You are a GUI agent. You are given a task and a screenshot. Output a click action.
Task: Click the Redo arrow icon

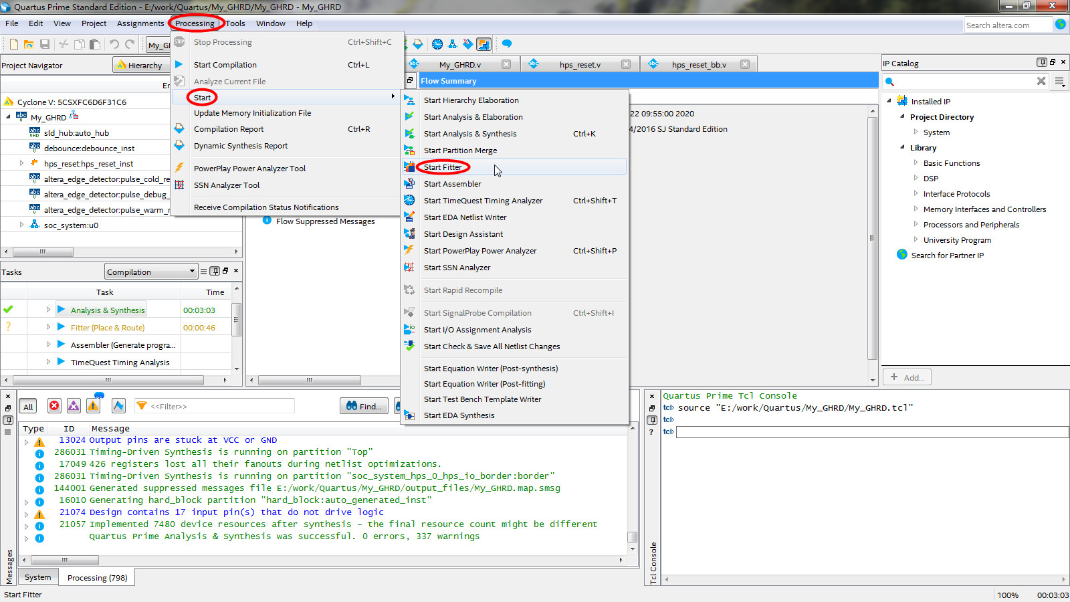130,44
